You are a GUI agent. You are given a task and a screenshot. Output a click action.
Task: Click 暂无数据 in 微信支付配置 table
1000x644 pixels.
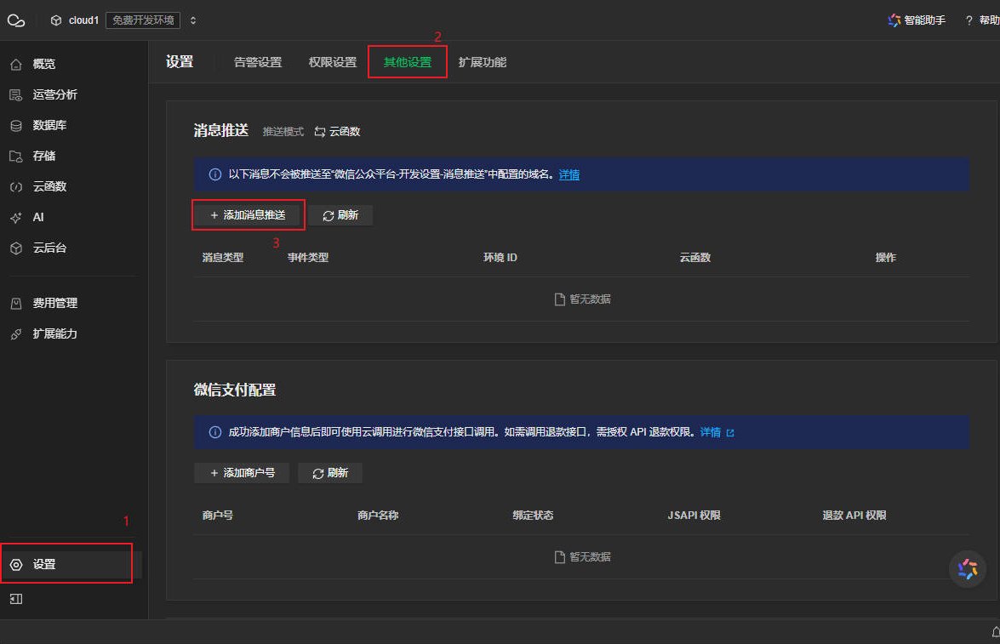582,557
